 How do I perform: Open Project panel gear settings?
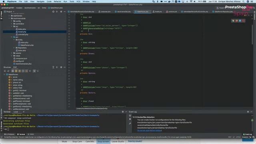pyautogui.click(x=61, y=12)
